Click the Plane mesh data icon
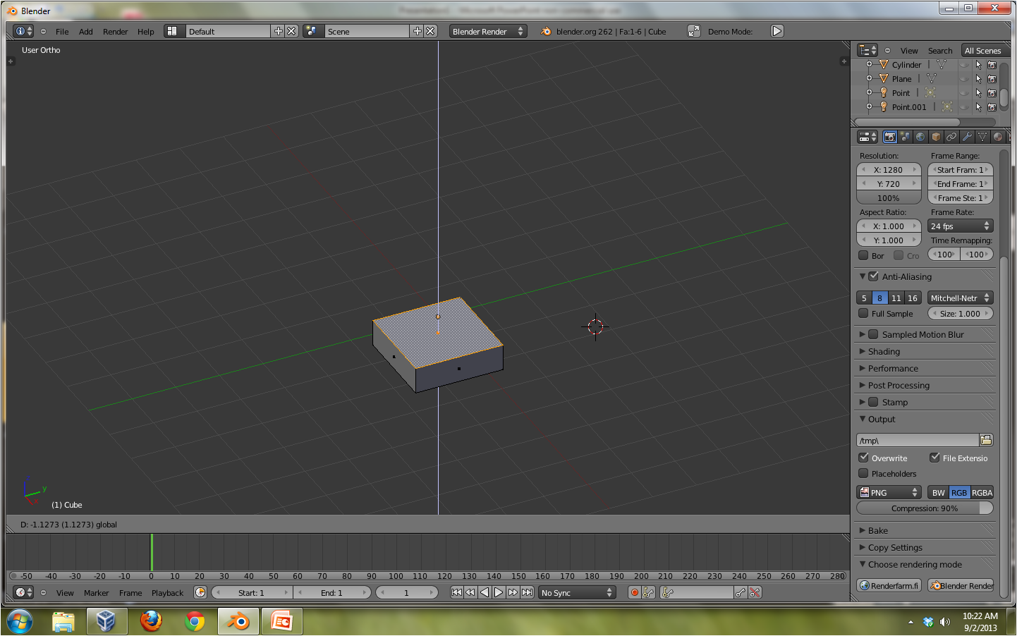The image size is (1017, 636). pyautogui.click(x=931, y=78)
